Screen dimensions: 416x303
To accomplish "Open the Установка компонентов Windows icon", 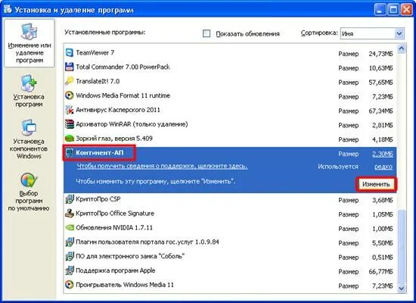I will pos(29,128).
